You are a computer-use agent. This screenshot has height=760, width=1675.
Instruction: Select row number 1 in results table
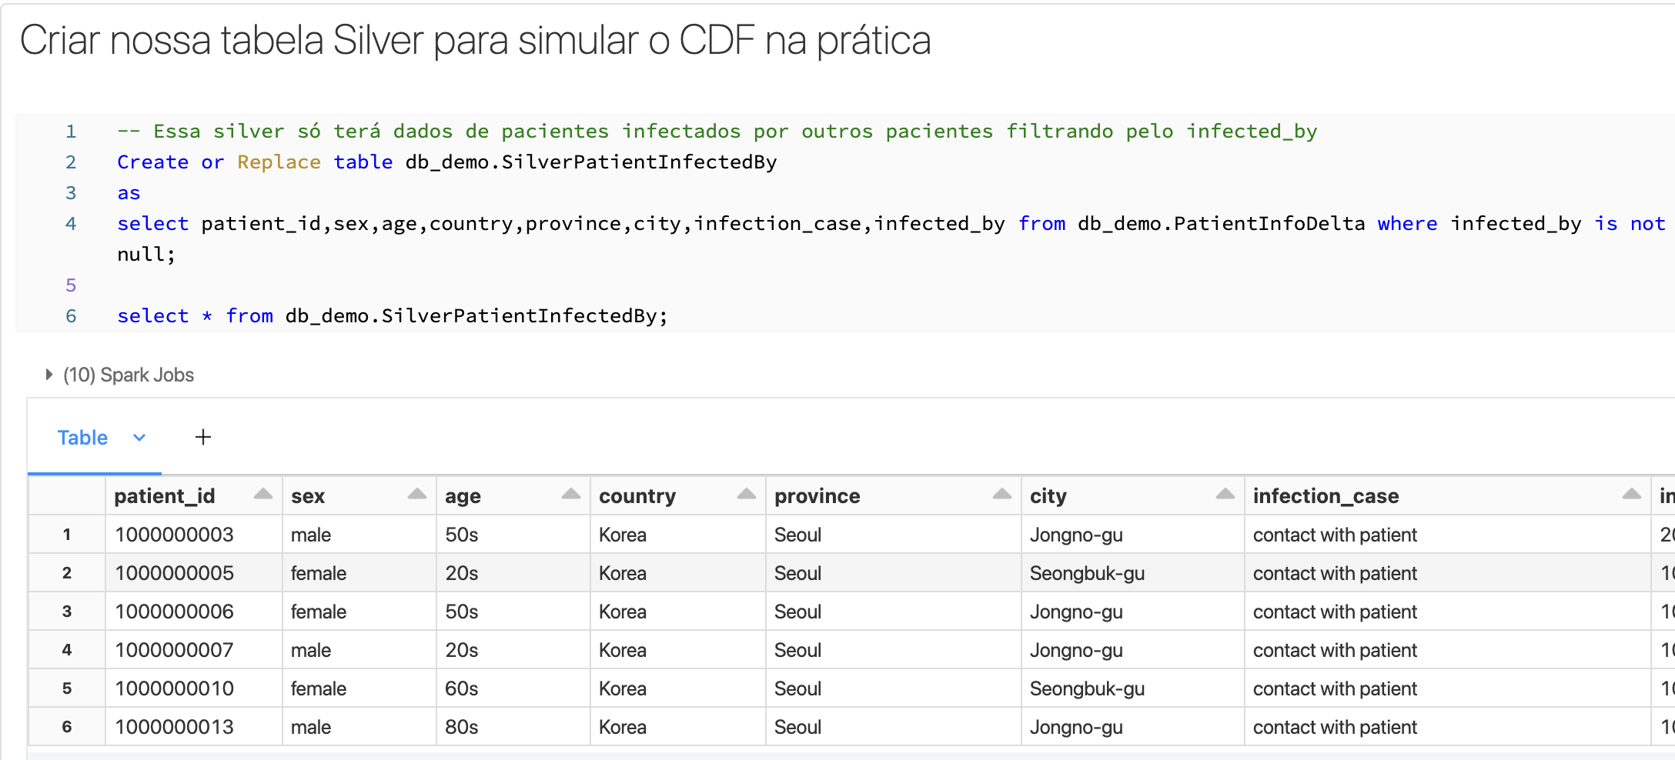click(x=67, y=535)
